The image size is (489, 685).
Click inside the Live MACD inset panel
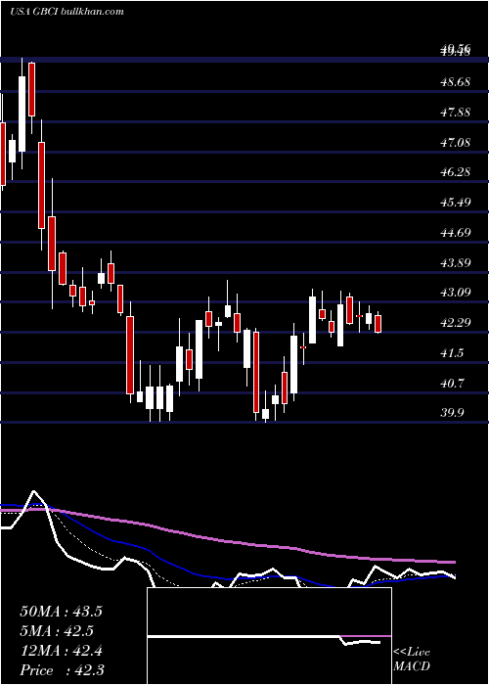pos(269,636)
